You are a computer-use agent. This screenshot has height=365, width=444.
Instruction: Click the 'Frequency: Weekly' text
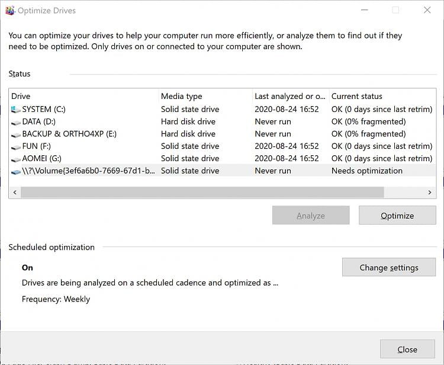[56, 299]
